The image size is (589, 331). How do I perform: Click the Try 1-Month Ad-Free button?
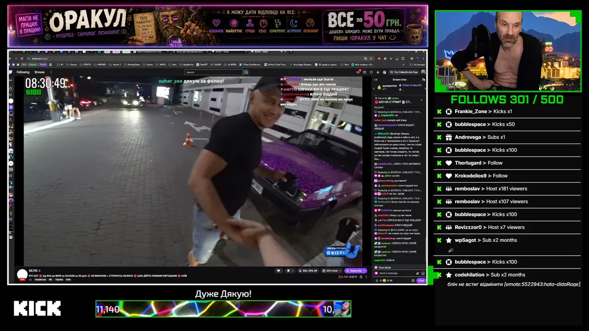point(404,72)
